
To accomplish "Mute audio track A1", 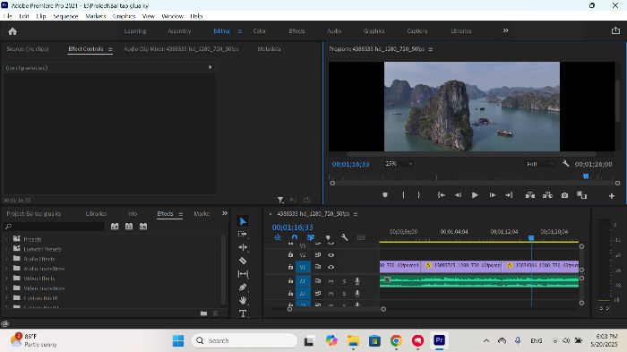I will point(331,281).
